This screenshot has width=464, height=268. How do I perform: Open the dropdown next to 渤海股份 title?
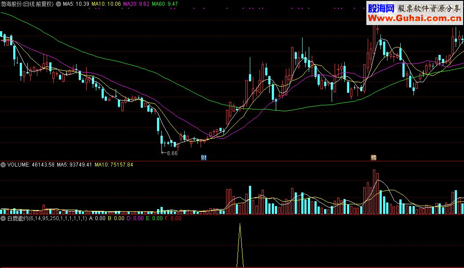point(58,4)
